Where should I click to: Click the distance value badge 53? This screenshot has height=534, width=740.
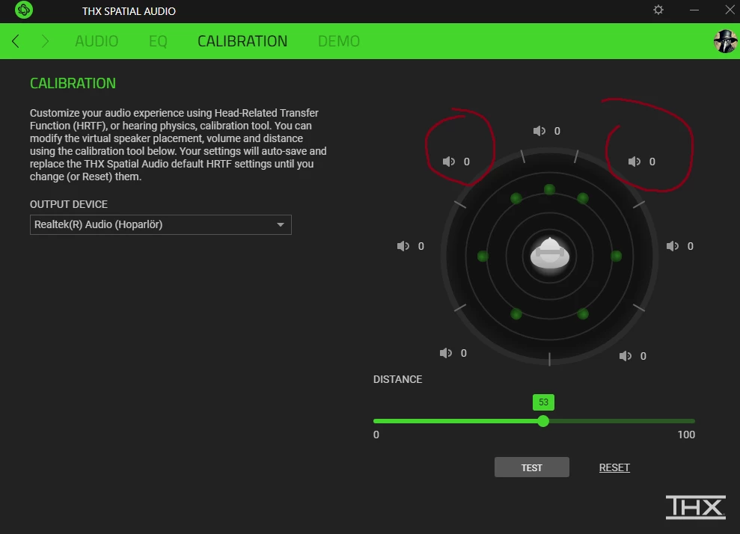543,402
